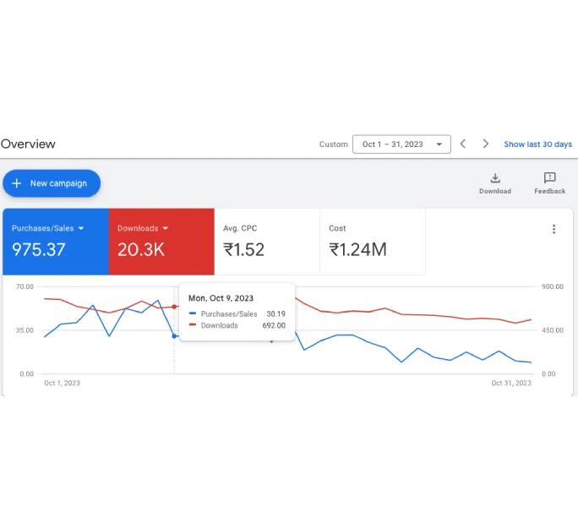This screenshot has height=528, width=578.
Task: Open the Oct 1 – 31, 2023 date dropdown
Action: click(x=401, y=144)
